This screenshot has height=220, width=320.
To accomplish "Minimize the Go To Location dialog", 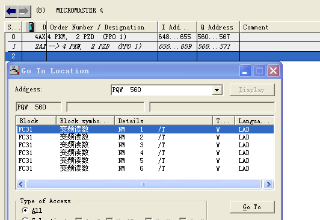I will coord(245,71).
